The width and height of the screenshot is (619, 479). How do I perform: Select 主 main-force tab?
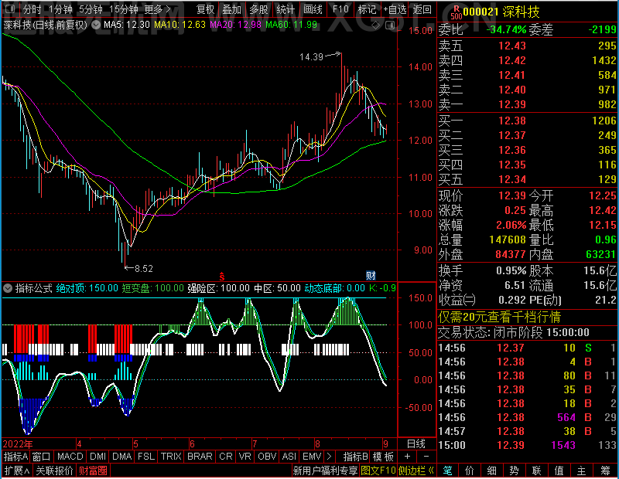point(582,471)
